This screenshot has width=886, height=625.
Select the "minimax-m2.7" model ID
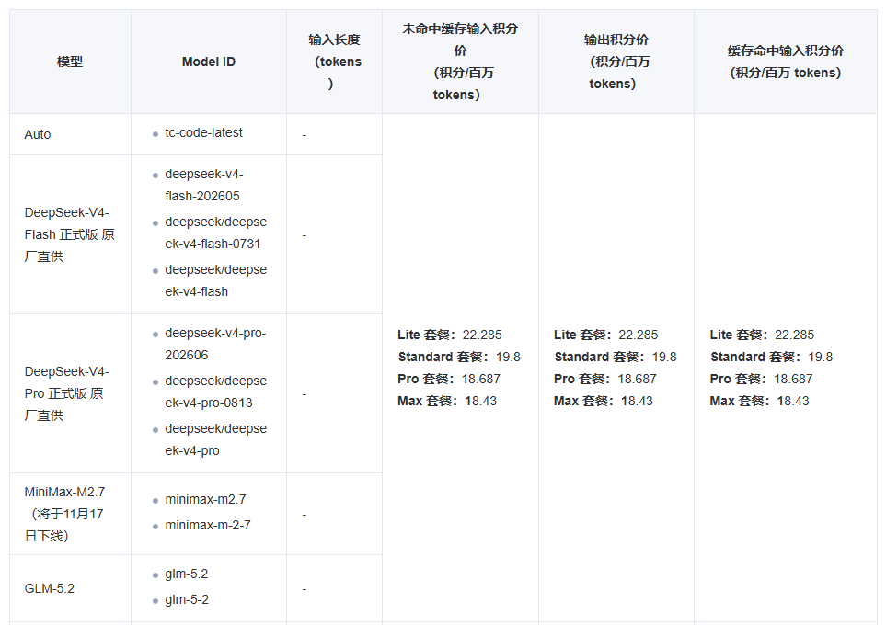[205, 500]
